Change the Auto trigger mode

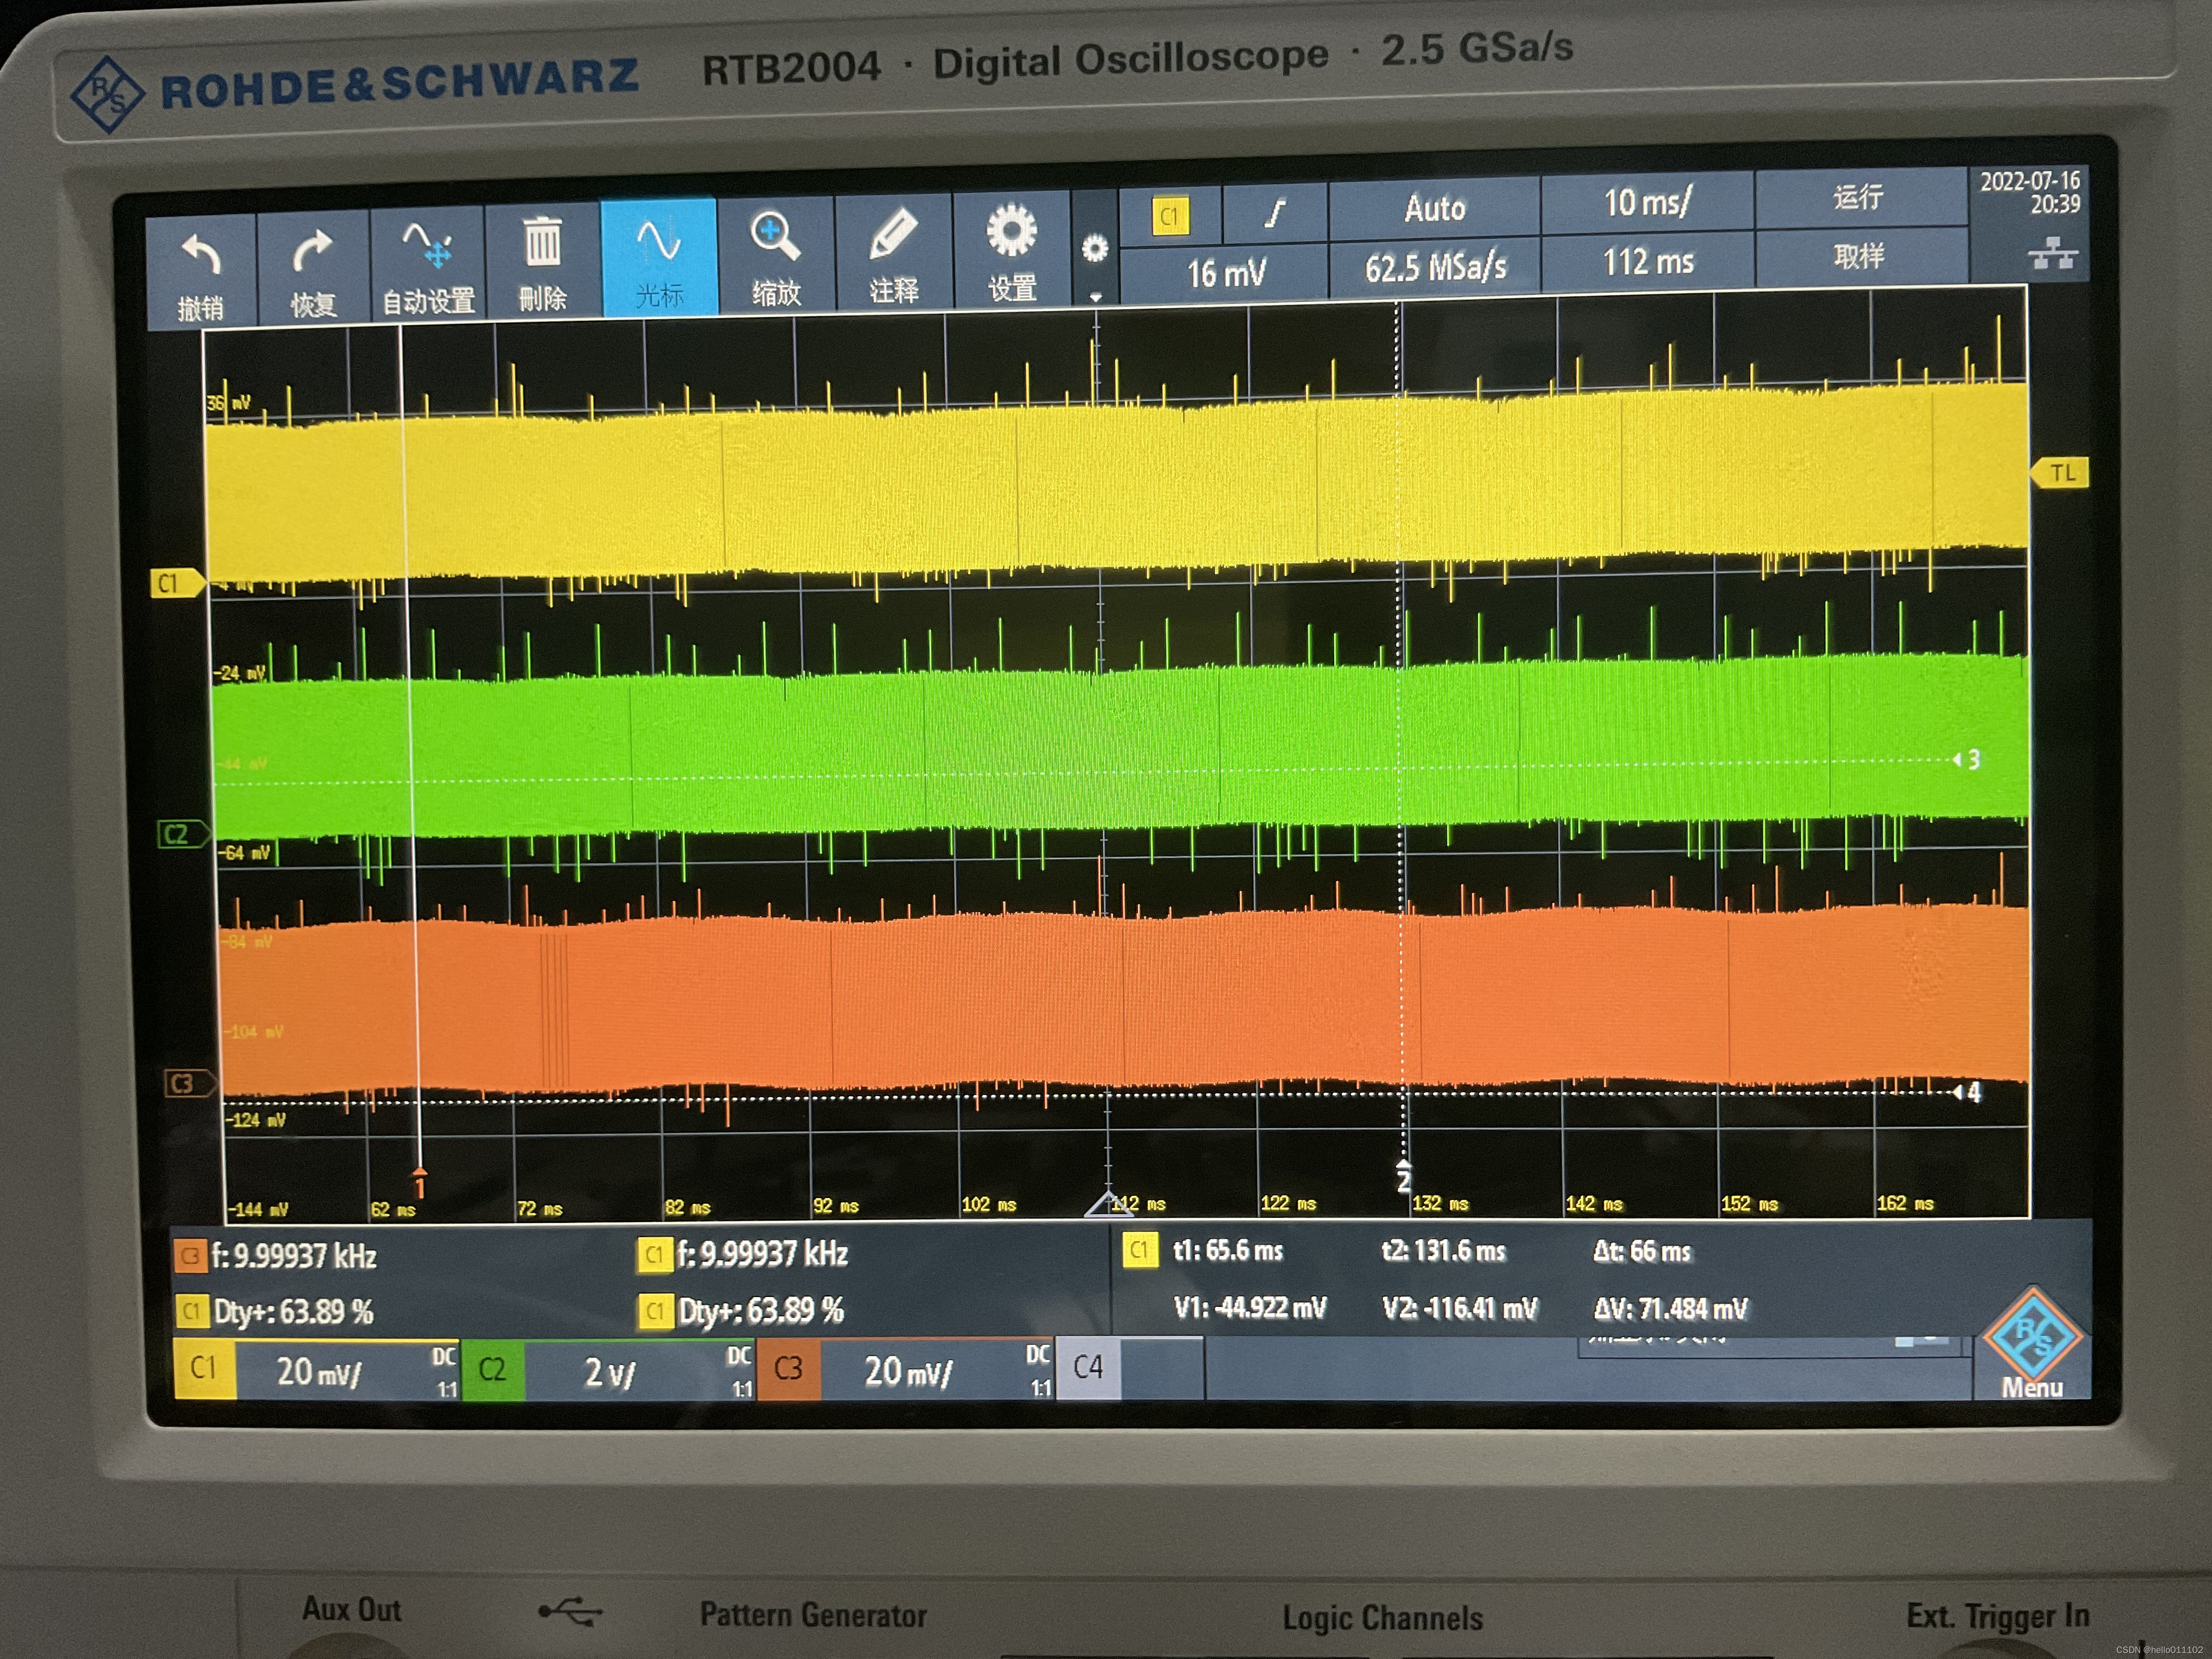1434,208
